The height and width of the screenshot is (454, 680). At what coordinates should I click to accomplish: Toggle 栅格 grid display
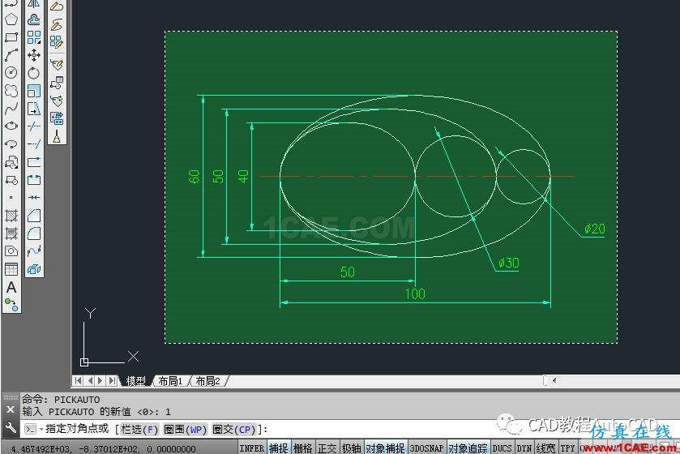point(302,448)
